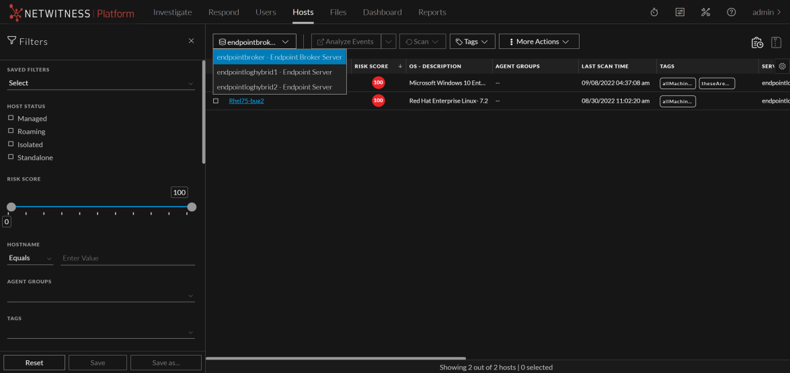Expand the Tags filter dropdown in Filters
The width and height of the screenshot is (790, 373).
(x=101, y=332)
